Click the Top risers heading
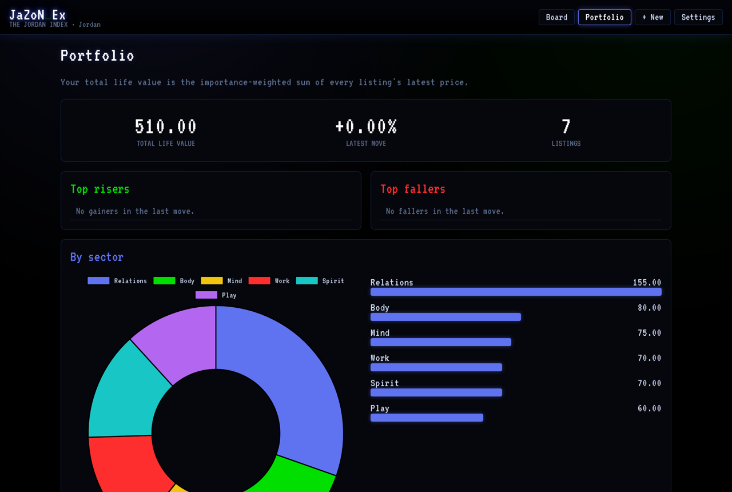 [100, 189]
